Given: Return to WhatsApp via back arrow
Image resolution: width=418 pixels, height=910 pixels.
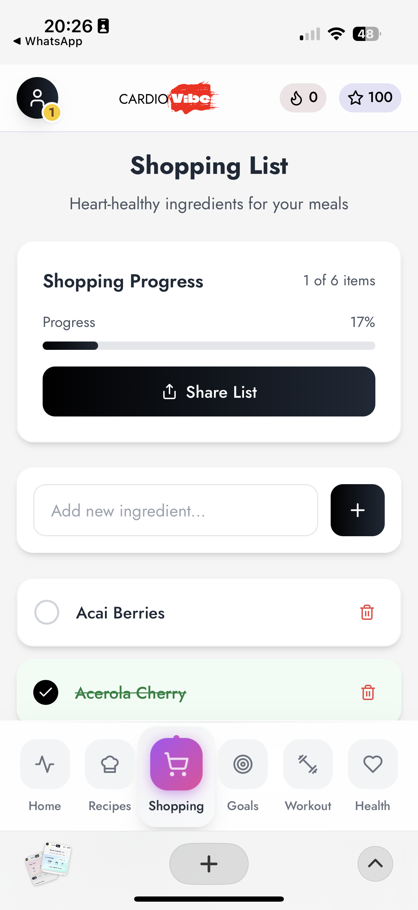Looking at the screenshot, I should 47,41.
